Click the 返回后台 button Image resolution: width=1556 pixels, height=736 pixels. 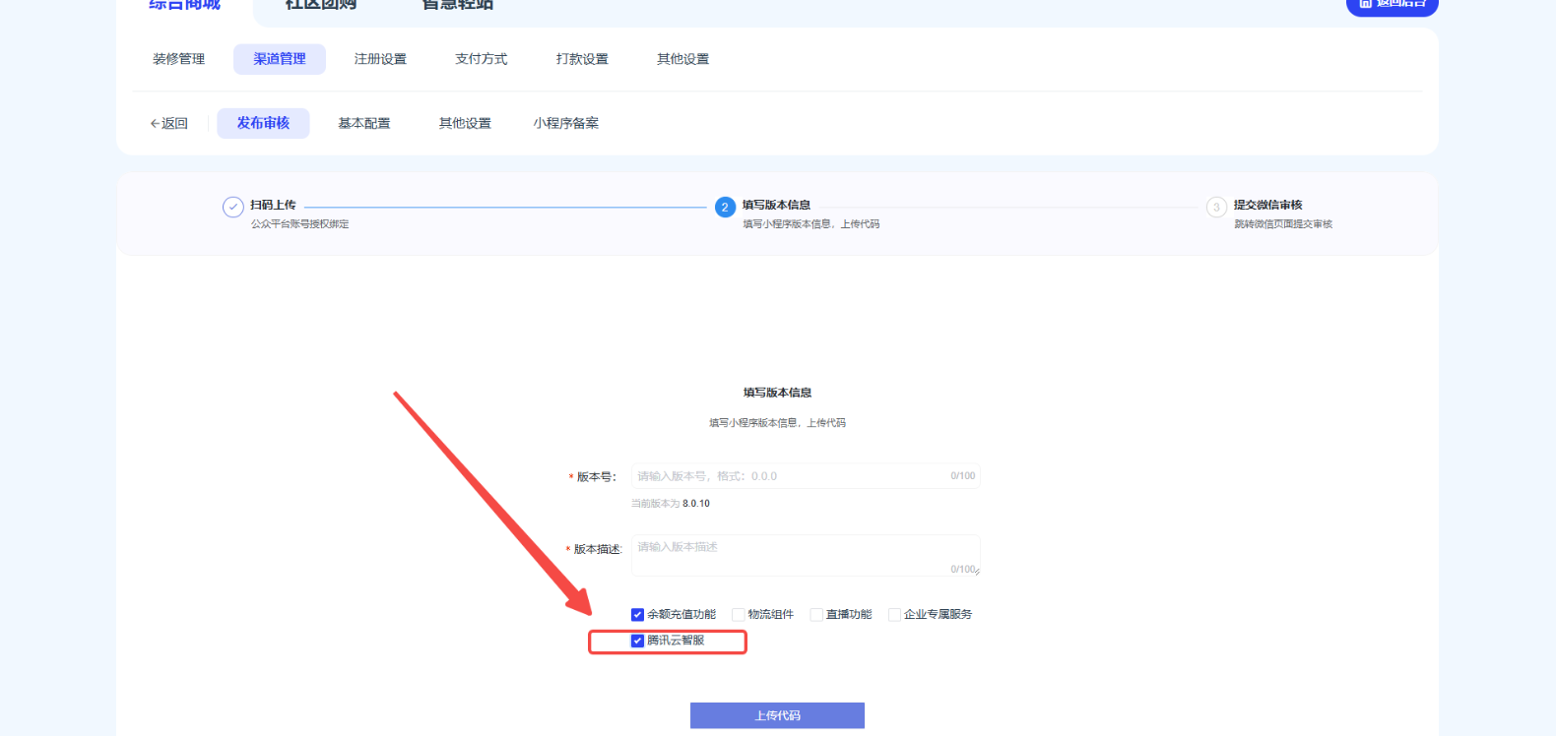tap(1392, 5)
